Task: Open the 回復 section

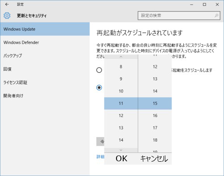Action: coord(45,69)
